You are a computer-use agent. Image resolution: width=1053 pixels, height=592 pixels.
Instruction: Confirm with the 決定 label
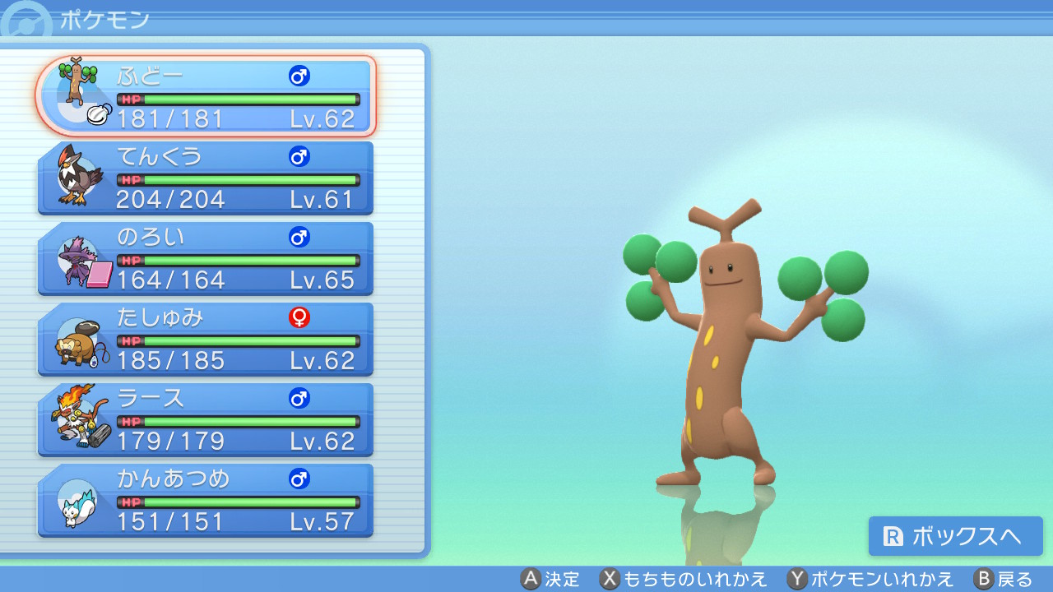pos(562,579)
